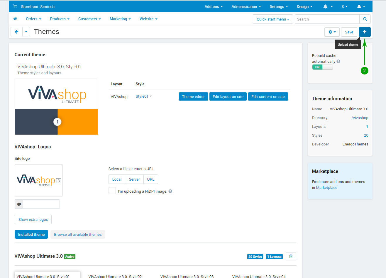Select the VIVAshop Ultimate 3.0: Style01 card

(x=47, y=275)
